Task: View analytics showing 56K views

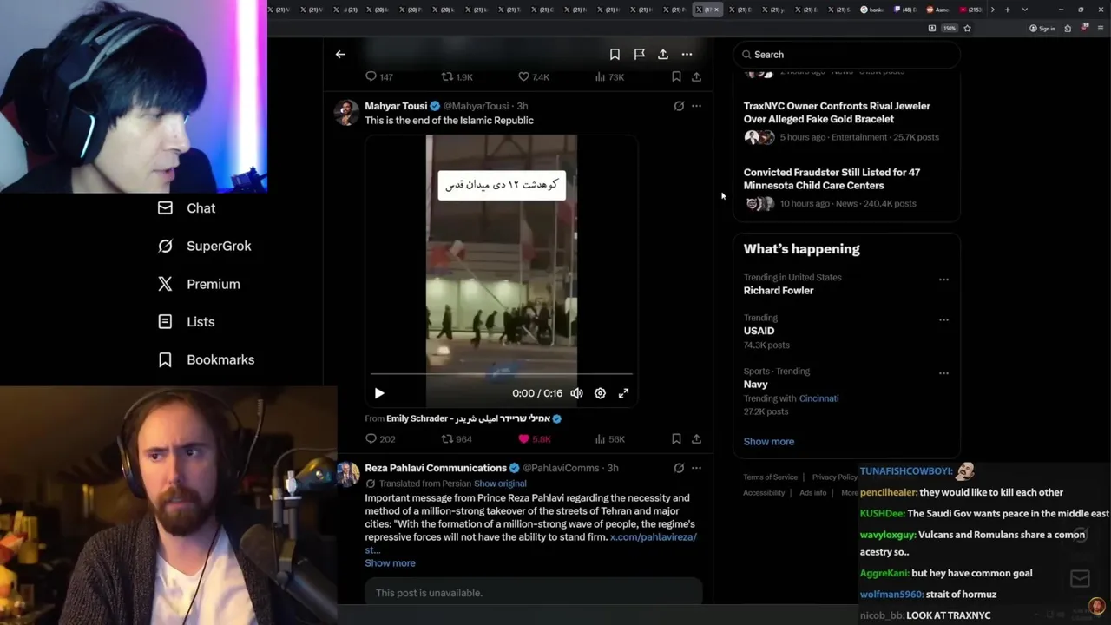Action: (609, 438)
